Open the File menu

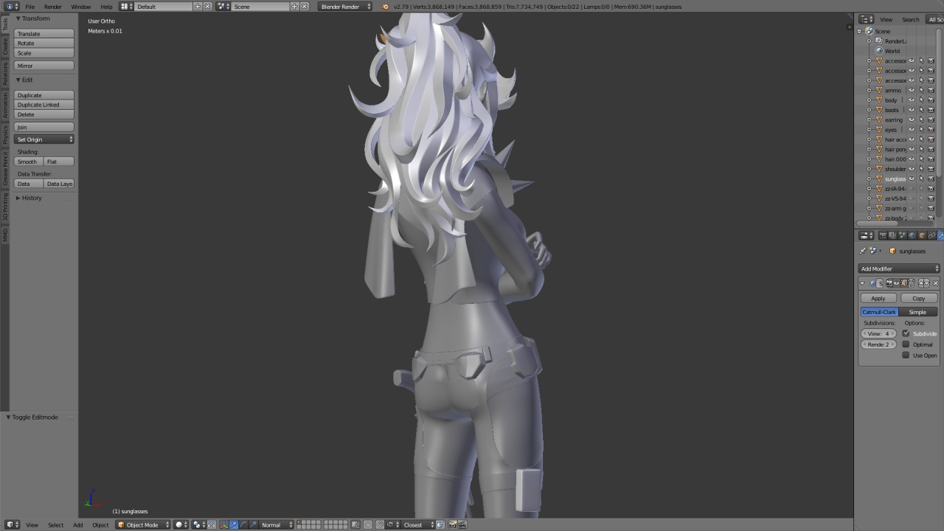[30, 7]
